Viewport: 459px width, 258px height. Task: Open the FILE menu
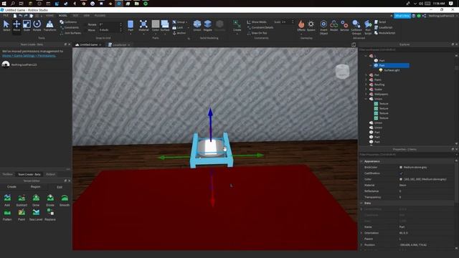pos(6,16)
